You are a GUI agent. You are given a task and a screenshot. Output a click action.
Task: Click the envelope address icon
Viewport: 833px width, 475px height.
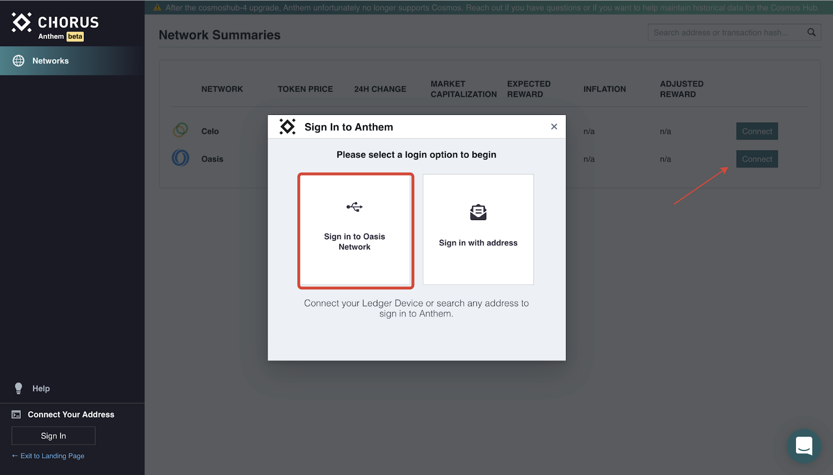(x=478, y=212)
